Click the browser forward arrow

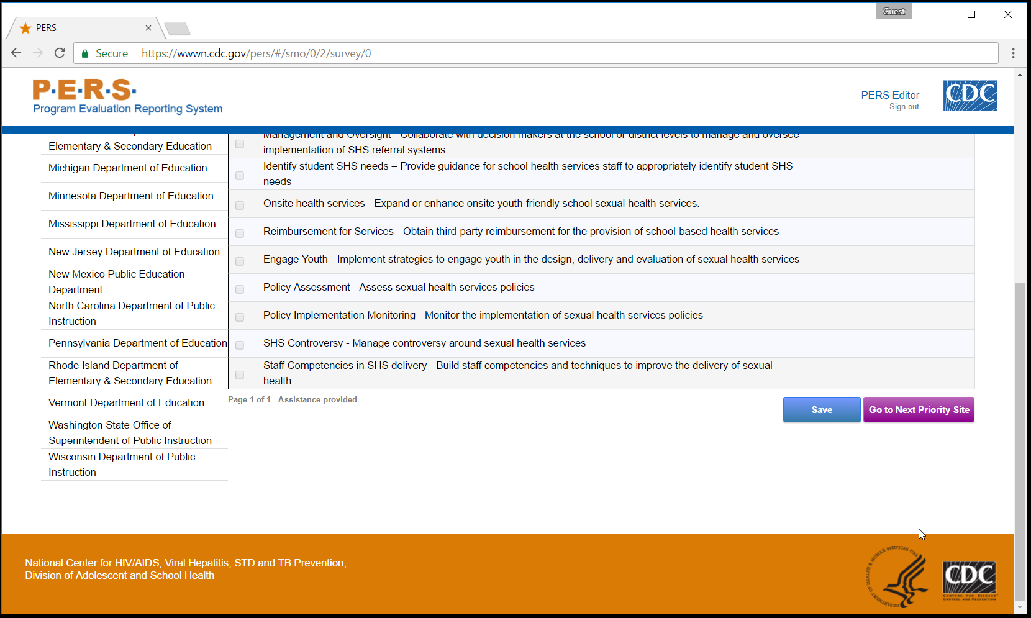tap(38, 53)
